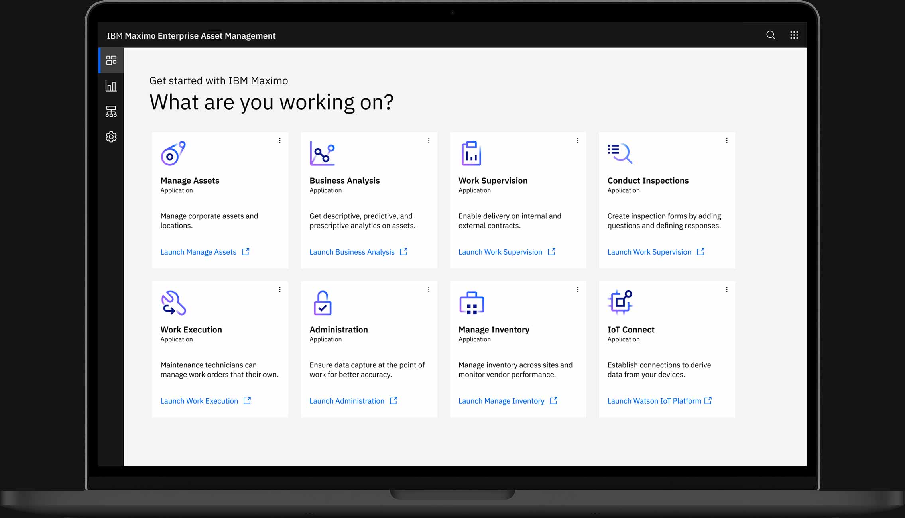
Task: Click external link icon beside Launch Work Execution
Action: (x=247, y=401)
